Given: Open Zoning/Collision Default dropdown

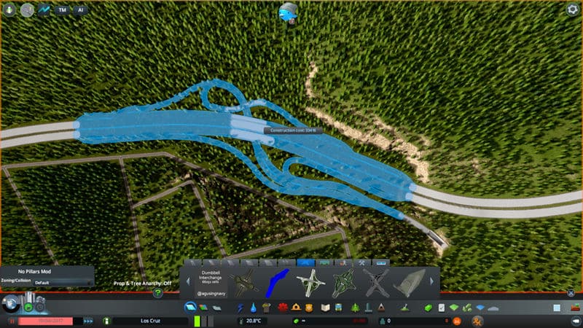Looking at the screenshot, I should click(x=61, y=282).
